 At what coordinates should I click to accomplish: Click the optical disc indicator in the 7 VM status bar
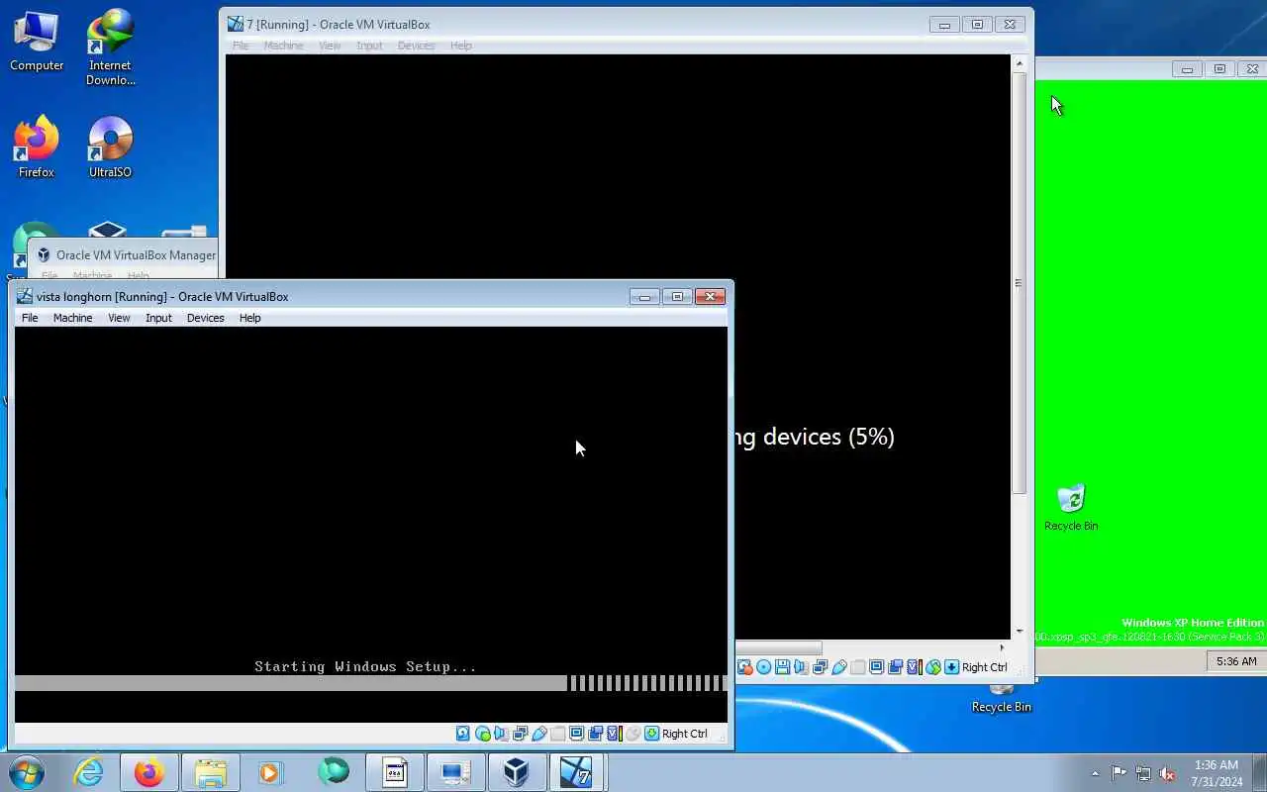coord(763,667)
